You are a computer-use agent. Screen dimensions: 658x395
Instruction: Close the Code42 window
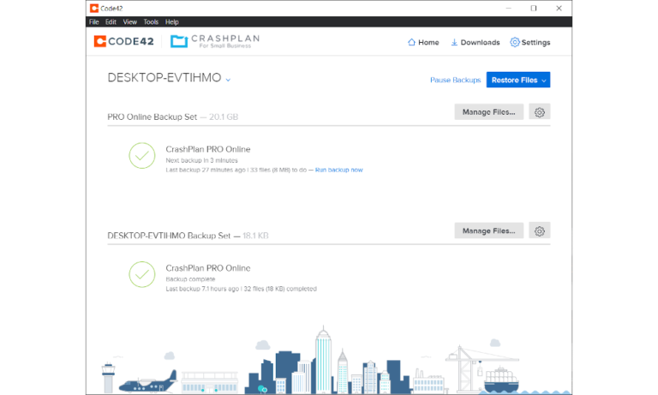pyautogui.click(x=559, y=8)
